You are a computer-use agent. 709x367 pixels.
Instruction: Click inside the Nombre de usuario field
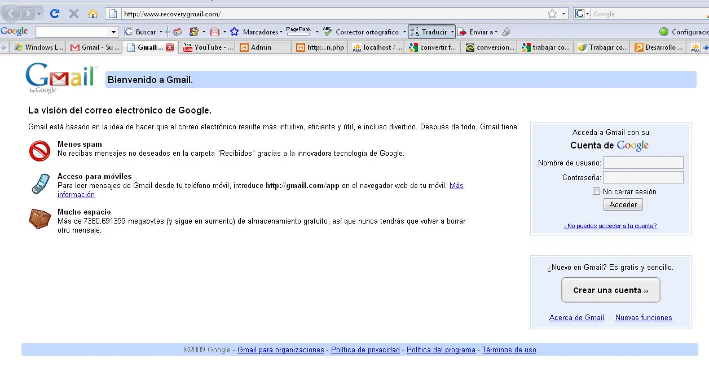pos(643,163)
